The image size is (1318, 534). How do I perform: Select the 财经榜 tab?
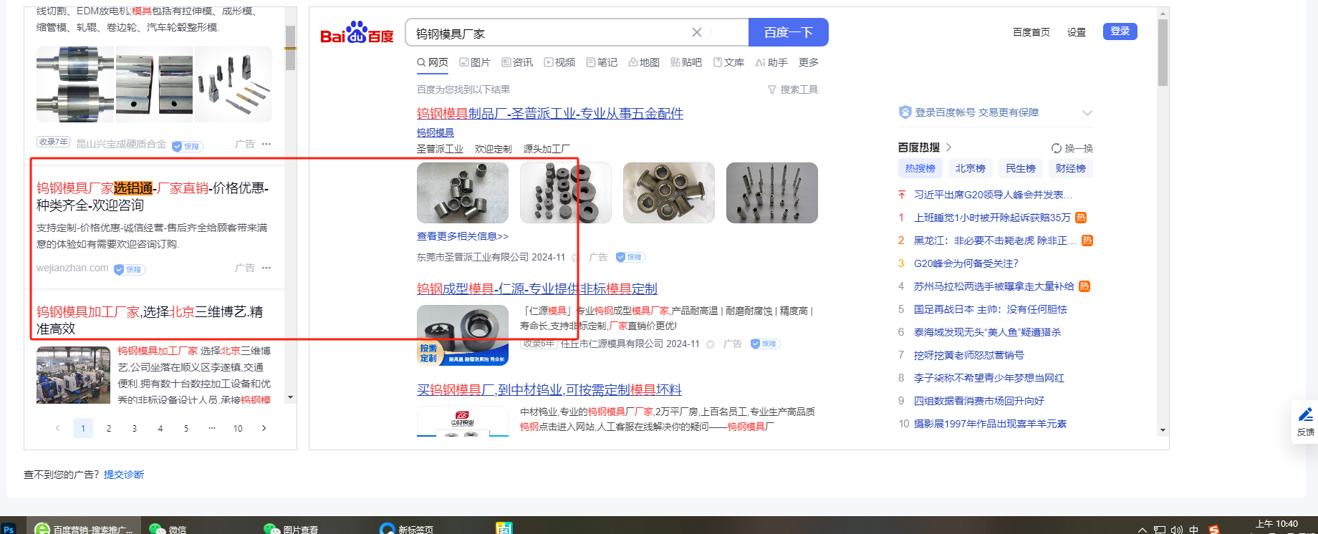tap(1071, 168)
